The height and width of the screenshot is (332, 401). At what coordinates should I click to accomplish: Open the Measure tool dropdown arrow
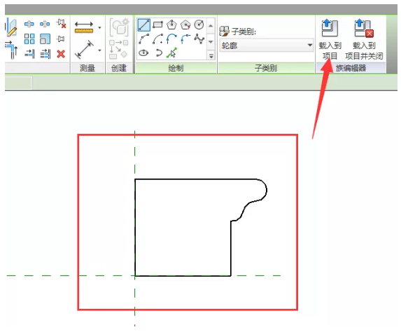click(x=100, y=27)
